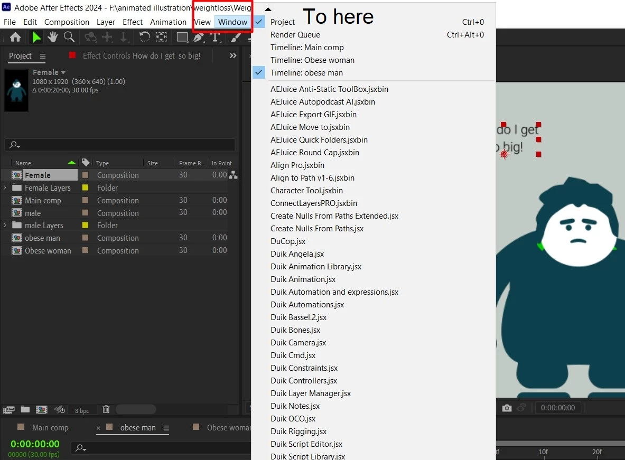Click the Window menu in menu bar

click(232, 22)
